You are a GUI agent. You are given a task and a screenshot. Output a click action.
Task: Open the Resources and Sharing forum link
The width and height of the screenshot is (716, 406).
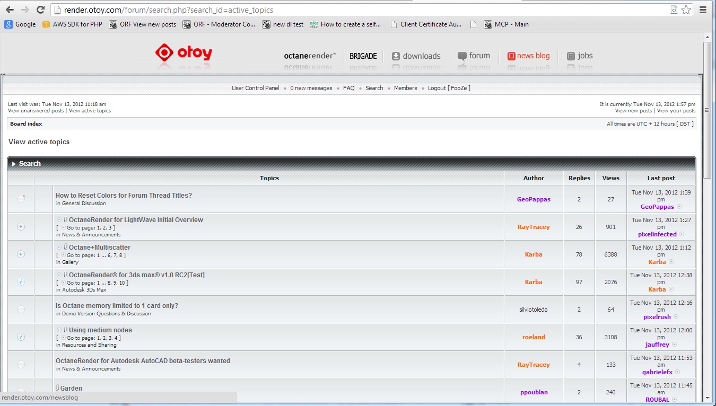coord(89,345)
